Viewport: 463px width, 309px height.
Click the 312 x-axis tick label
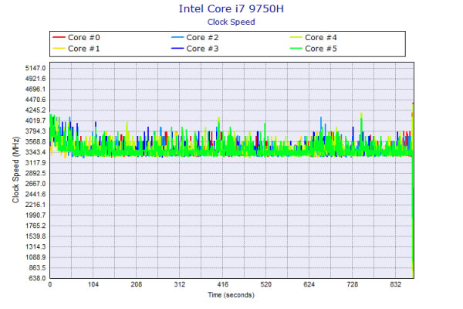180,284
